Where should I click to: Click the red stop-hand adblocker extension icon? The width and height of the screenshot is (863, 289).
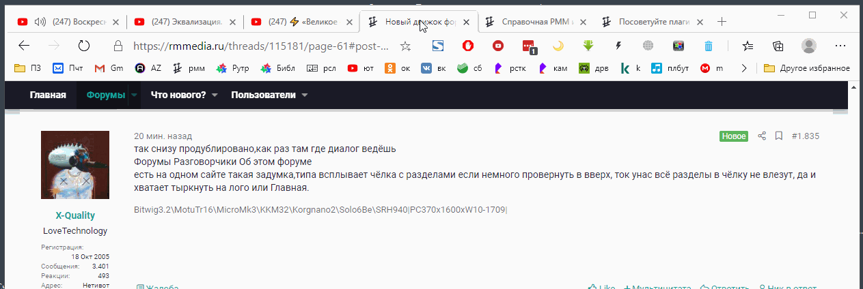pyautogui.click(x=468, y=46)
